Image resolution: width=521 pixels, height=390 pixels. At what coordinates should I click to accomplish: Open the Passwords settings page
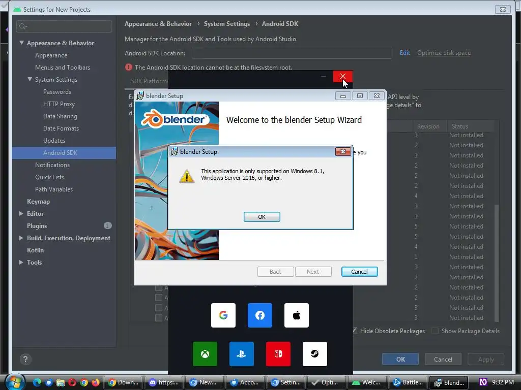[57, 91]
